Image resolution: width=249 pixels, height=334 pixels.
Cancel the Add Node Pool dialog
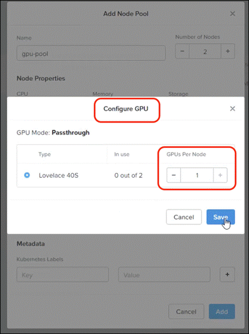point(186,311)
